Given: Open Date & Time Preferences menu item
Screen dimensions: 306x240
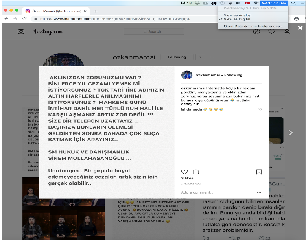Looking at the screenshot, I should click(253, 26).
